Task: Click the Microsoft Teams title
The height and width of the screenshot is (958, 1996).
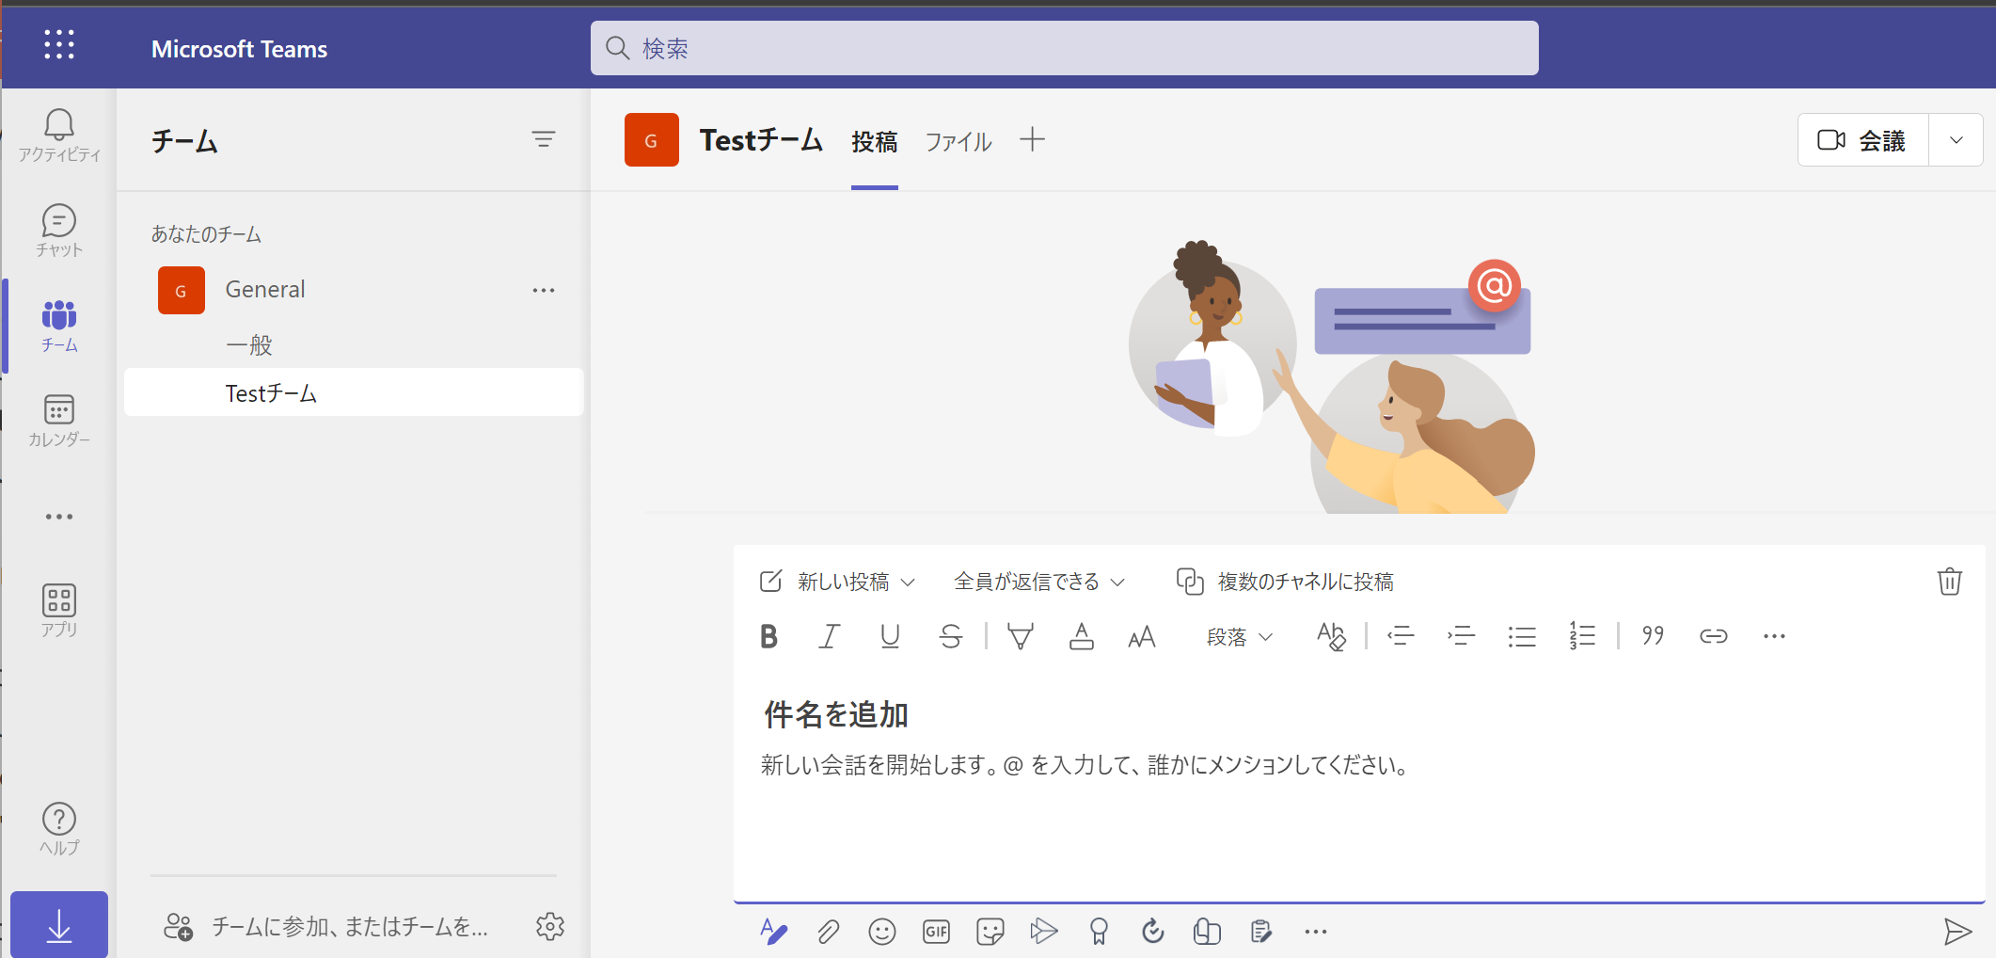Action: tap(239, 49)
